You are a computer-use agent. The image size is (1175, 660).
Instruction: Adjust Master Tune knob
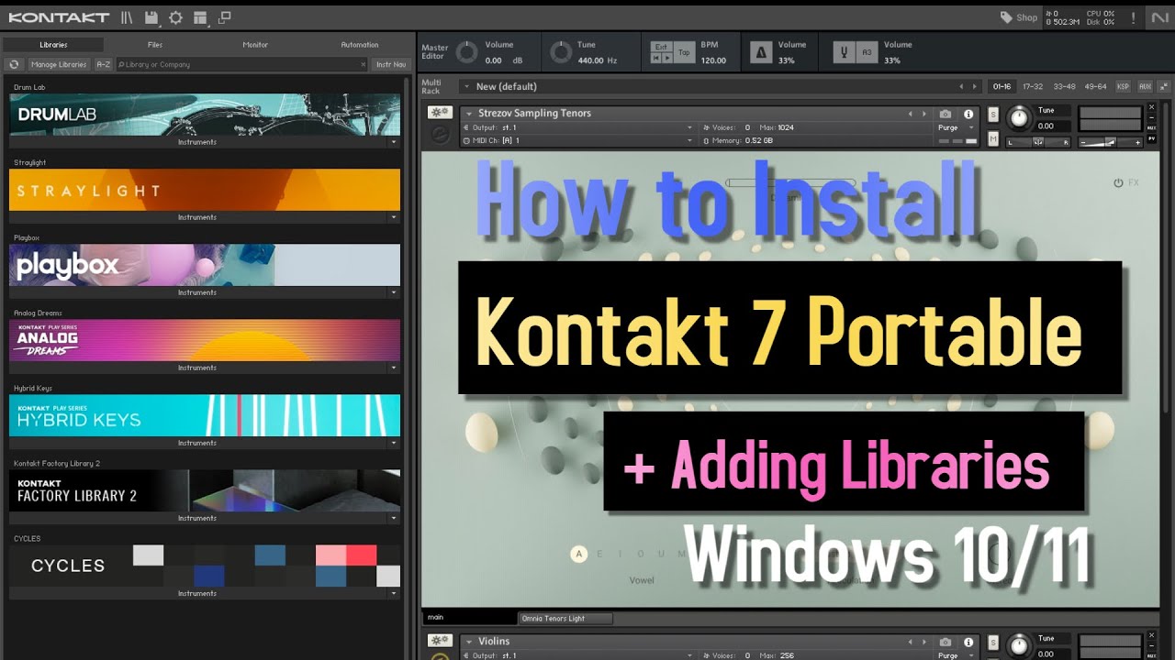561,52
